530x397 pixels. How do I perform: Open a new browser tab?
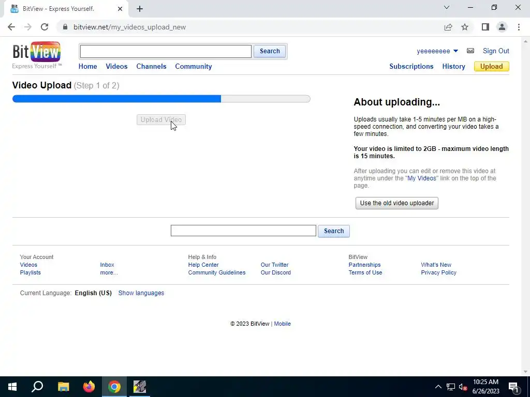[140, 9]
